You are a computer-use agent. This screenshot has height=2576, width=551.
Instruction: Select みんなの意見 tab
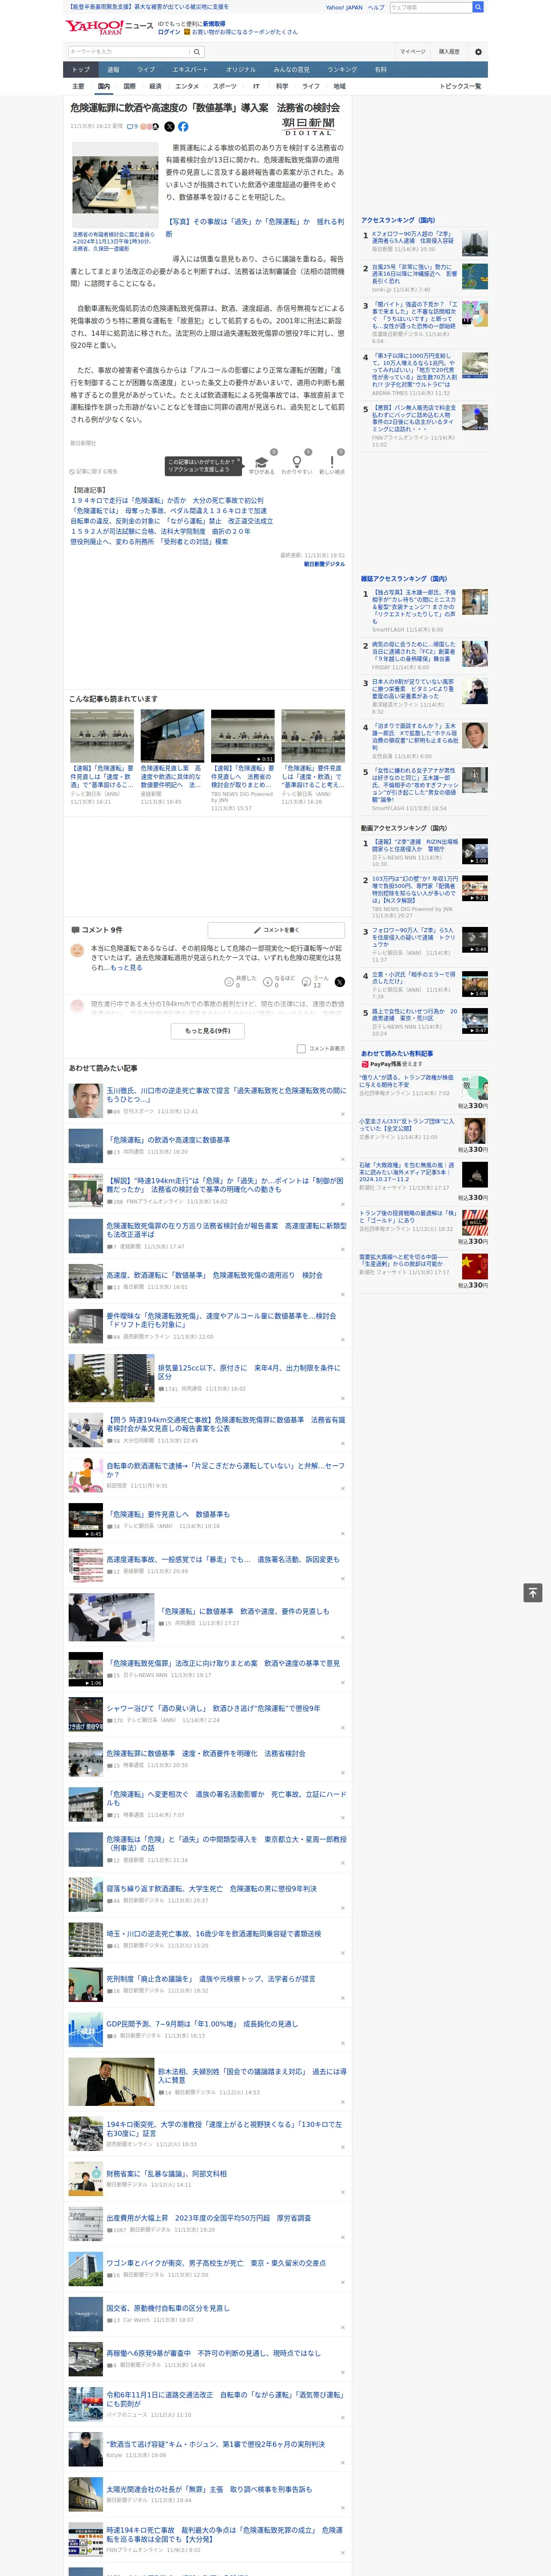pos(291,70)
